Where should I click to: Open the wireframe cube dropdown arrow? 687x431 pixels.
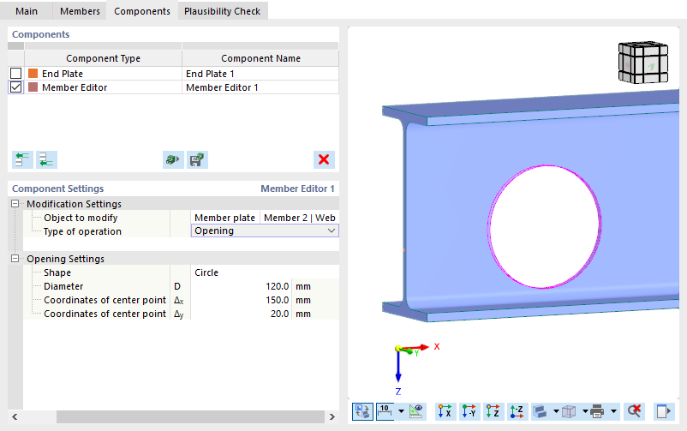(585, 411)
